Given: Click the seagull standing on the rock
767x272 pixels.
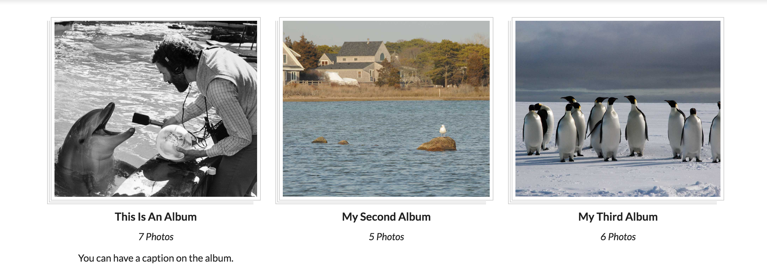Looking at the screenshot, I should coord(442,130).
